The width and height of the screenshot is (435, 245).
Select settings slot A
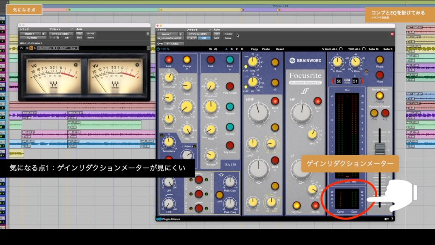coord(226,49)
